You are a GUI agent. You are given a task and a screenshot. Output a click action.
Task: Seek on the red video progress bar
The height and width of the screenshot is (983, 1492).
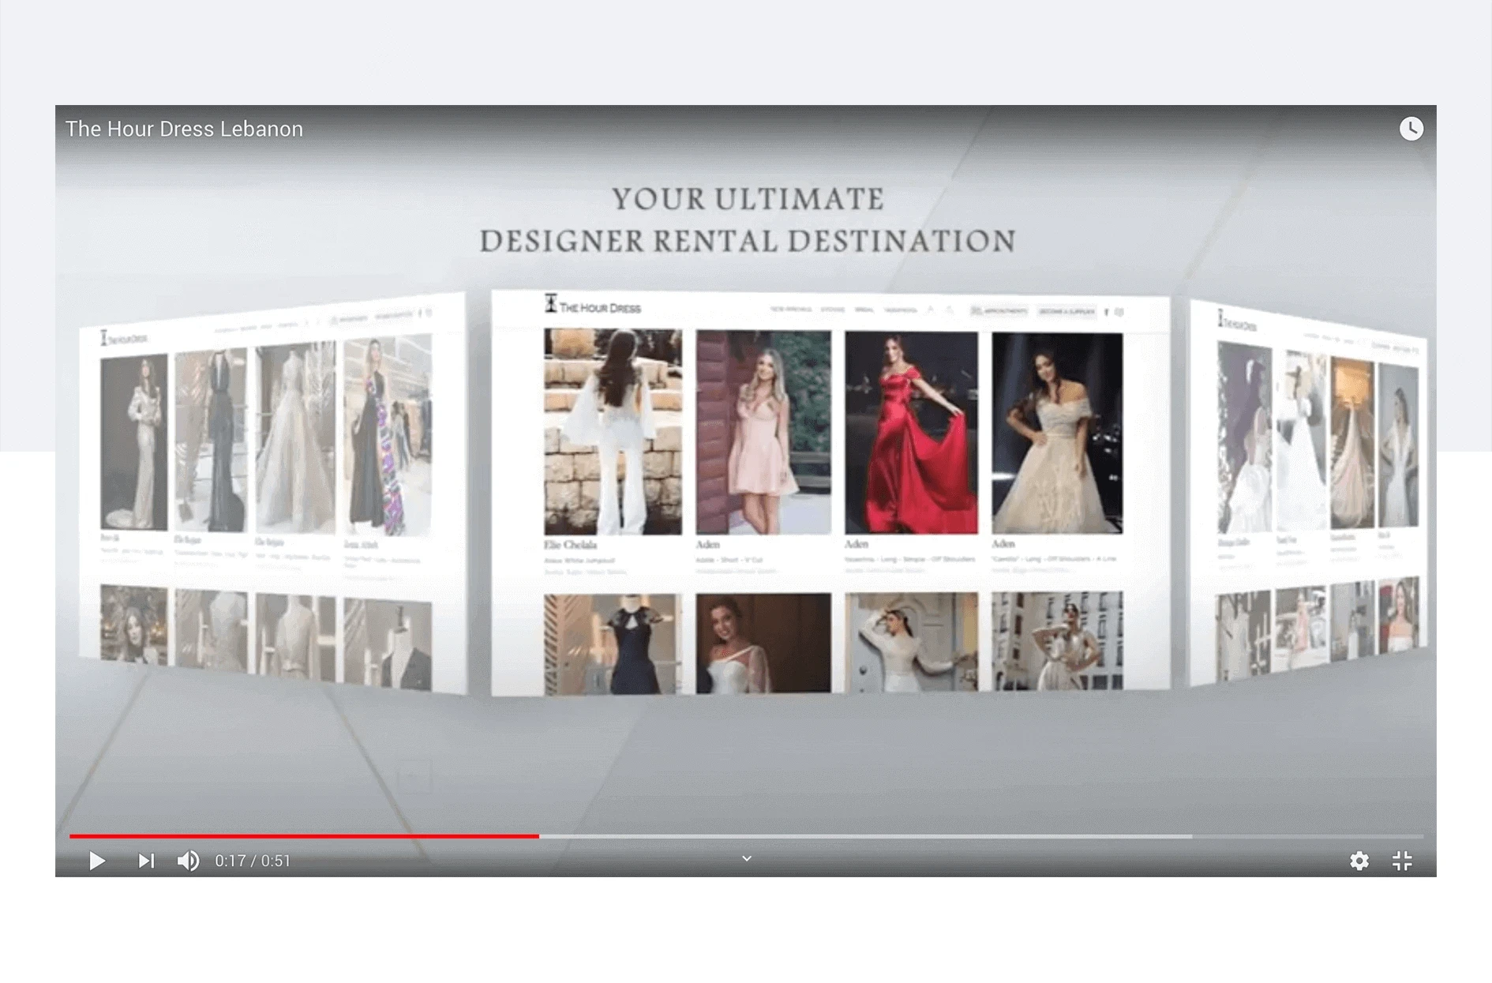tap(304, 835)
